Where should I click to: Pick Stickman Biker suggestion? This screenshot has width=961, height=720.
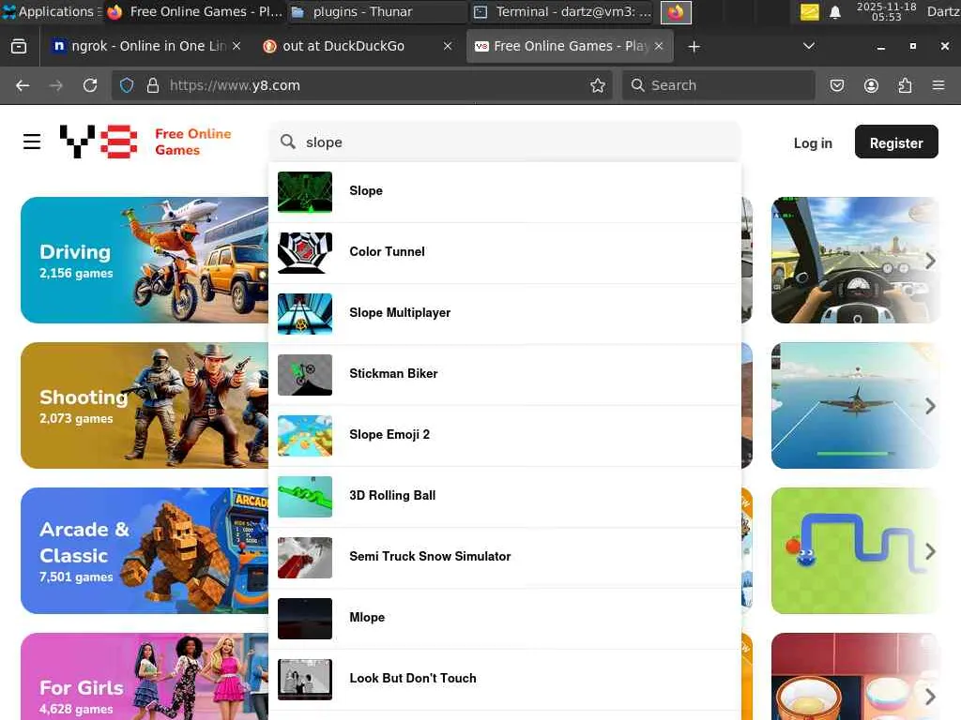point(504,375)
